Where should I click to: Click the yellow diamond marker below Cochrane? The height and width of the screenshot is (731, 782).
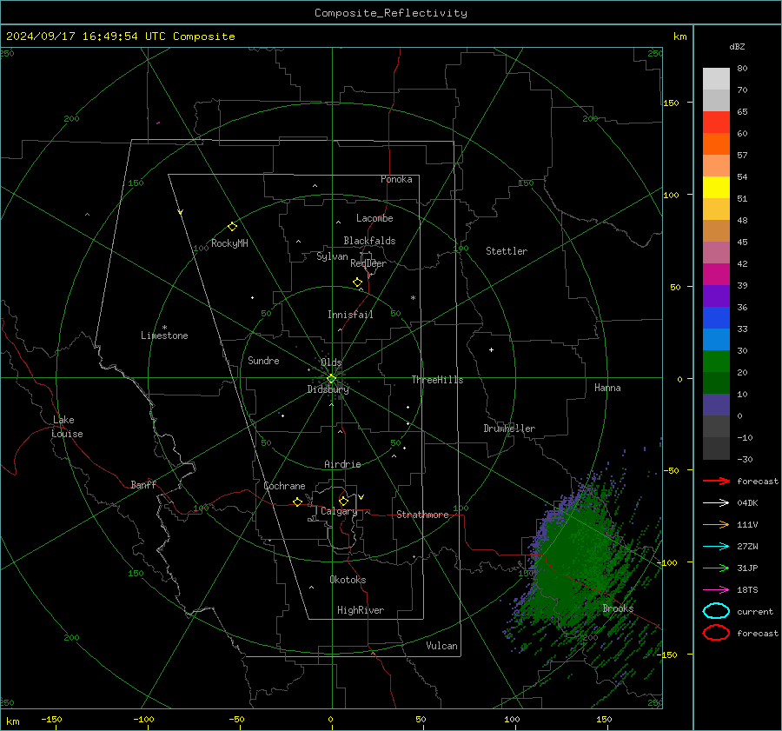pyautogui.click(x=298, y=502)
